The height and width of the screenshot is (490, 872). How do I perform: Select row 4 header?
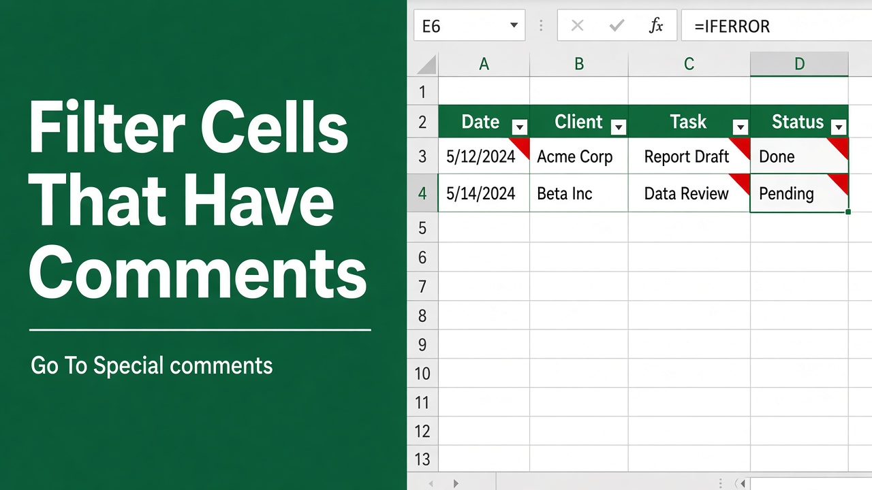(x=422, y=193)
